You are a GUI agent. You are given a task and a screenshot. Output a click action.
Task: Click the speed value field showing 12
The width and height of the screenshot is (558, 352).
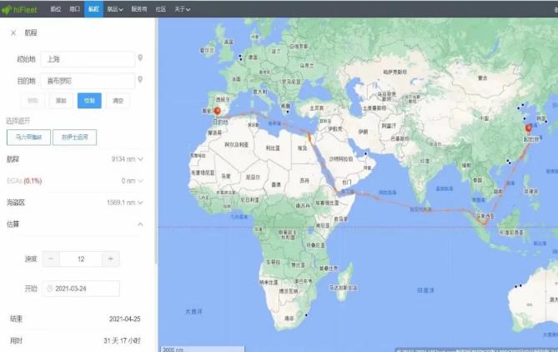pyautogui.click(x=81, y=259)
